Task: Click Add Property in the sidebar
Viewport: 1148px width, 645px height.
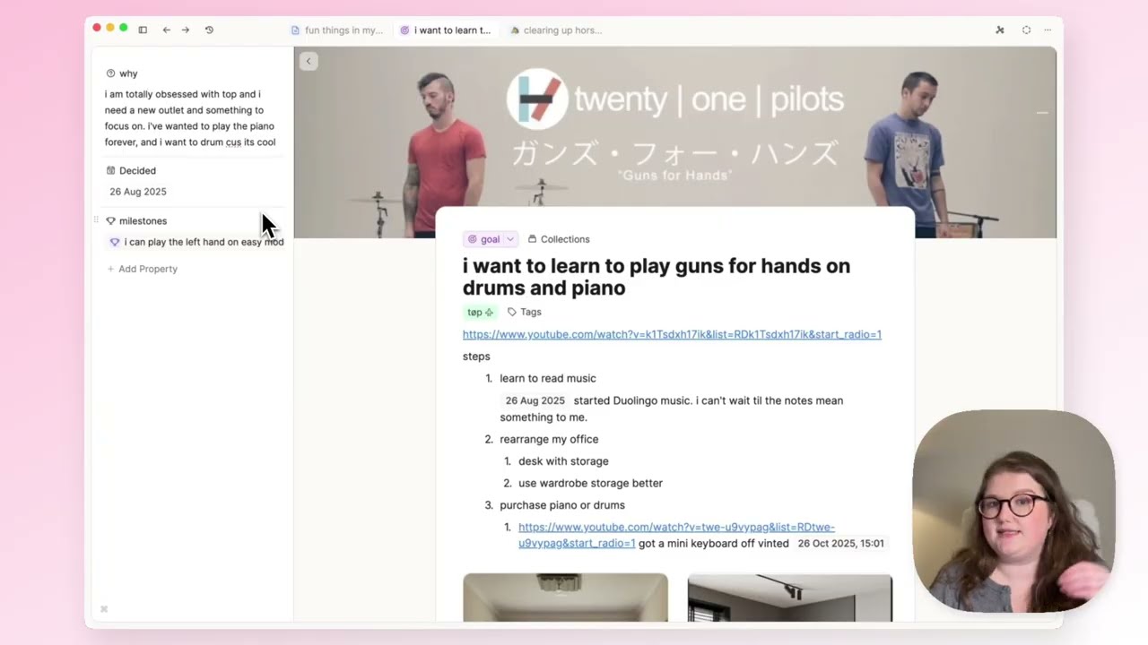Action: (142, 269)
